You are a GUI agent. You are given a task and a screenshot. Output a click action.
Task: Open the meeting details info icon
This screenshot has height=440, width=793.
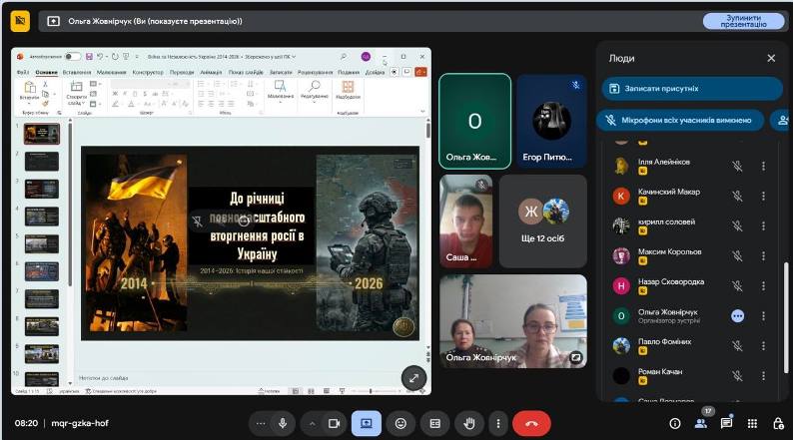point(675,423)
